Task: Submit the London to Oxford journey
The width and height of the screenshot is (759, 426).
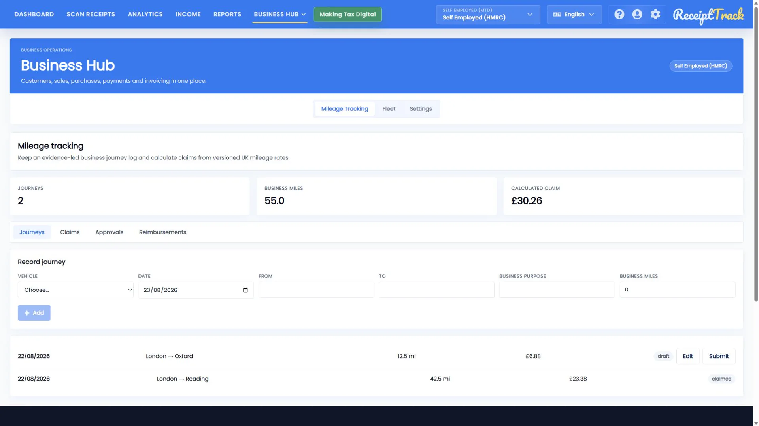Action: pyautogui.click(x=718, y=356)
